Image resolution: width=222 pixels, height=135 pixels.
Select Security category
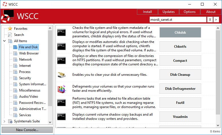(x=25, y=78)
